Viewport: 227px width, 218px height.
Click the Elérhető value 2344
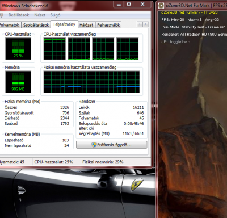[x=65, y=118]
